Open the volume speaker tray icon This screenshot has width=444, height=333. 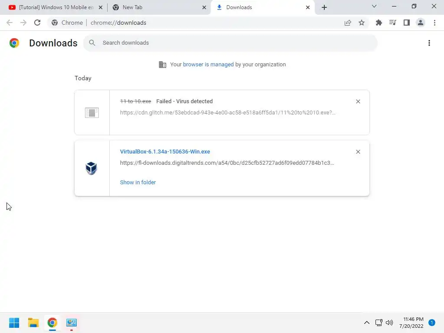click(389, 323)
